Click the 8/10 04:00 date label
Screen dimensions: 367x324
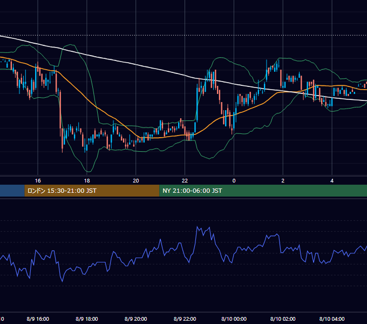point(332,319)
